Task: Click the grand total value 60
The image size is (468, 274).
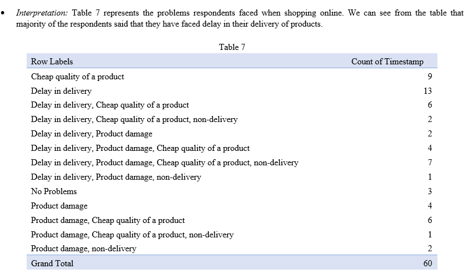Action: (427, 263)
